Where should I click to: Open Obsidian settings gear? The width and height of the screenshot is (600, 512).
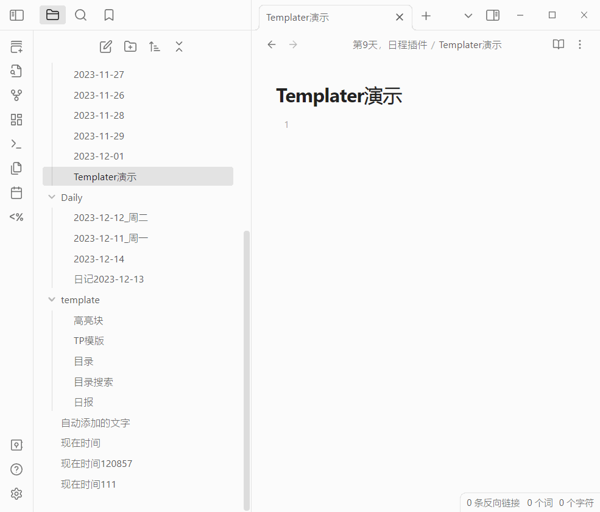click(16, 494)
